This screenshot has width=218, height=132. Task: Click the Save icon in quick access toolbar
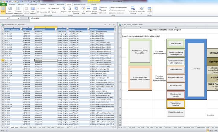point(7,2)
